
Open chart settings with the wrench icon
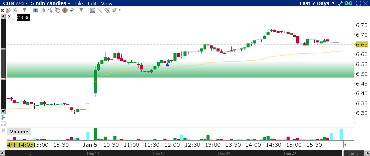(341, 3)
